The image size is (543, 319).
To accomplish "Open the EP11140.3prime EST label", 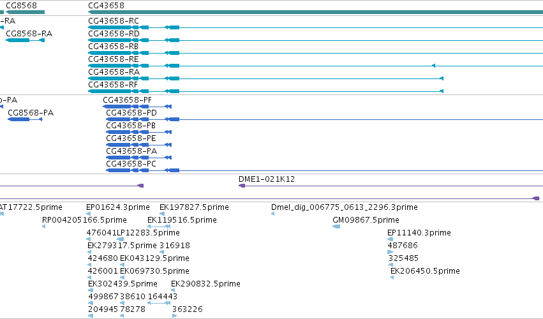I will [419, 233].
